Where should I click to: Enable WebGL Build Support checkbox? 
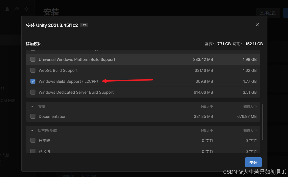point(33,70)
